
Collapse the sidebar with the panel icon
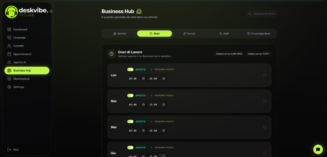pos(51,11)
